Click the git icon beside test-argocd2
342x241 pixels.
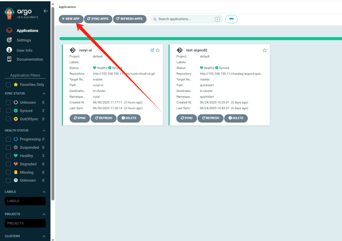pyautogui.click(x=179, y=50)
